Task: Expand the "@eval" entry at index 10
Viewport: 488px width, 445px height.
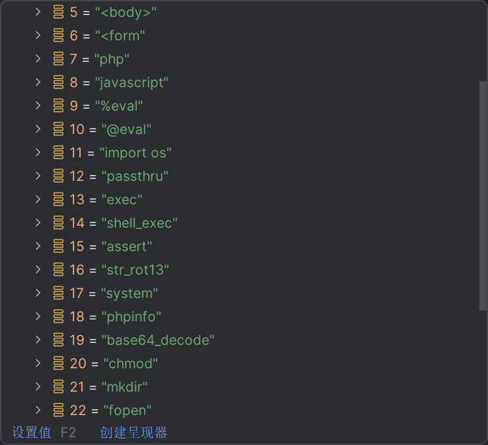Action: (x=38, y=129)
